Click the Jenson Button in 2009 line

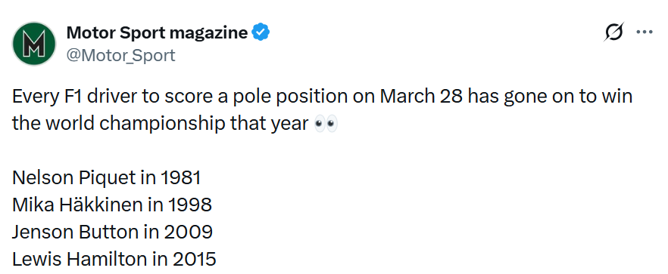(112, 232)
